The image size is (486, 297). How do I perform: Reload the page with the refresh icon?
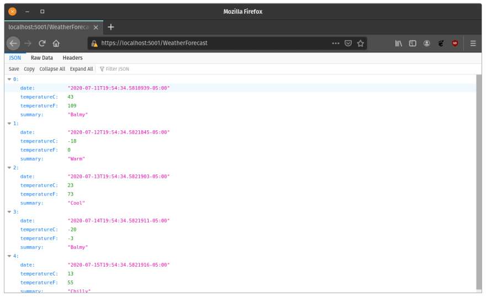point(42,44)
